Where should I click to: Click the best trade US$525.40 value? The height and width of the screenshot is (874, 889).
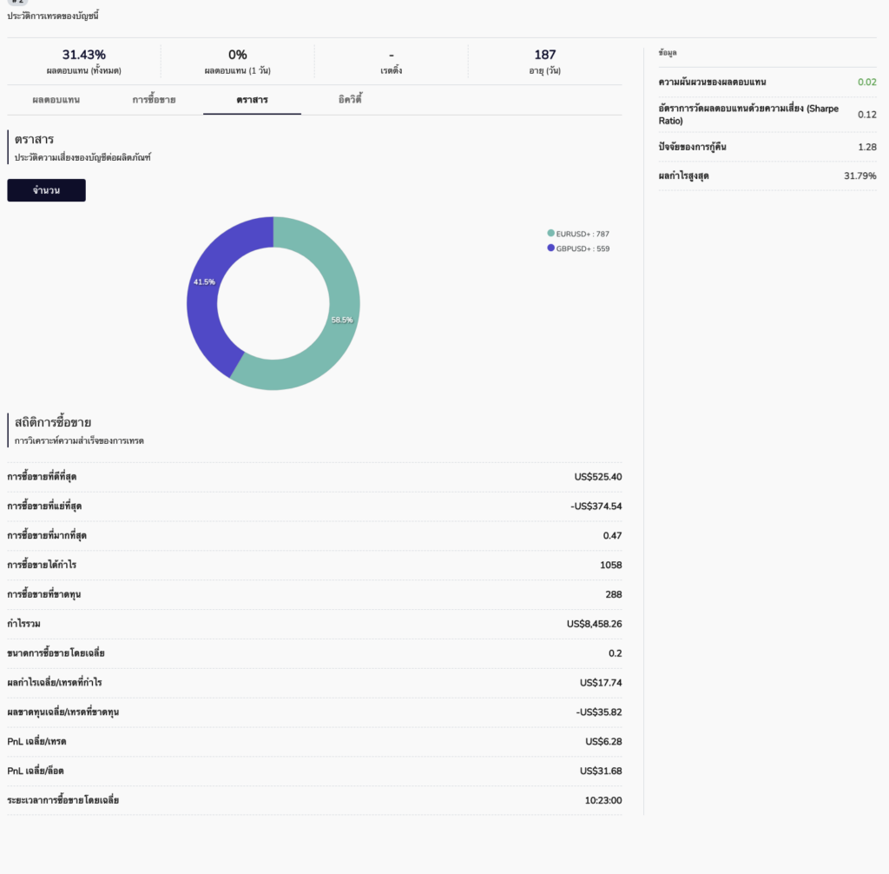pyautogui.click(x=597, y=477)
